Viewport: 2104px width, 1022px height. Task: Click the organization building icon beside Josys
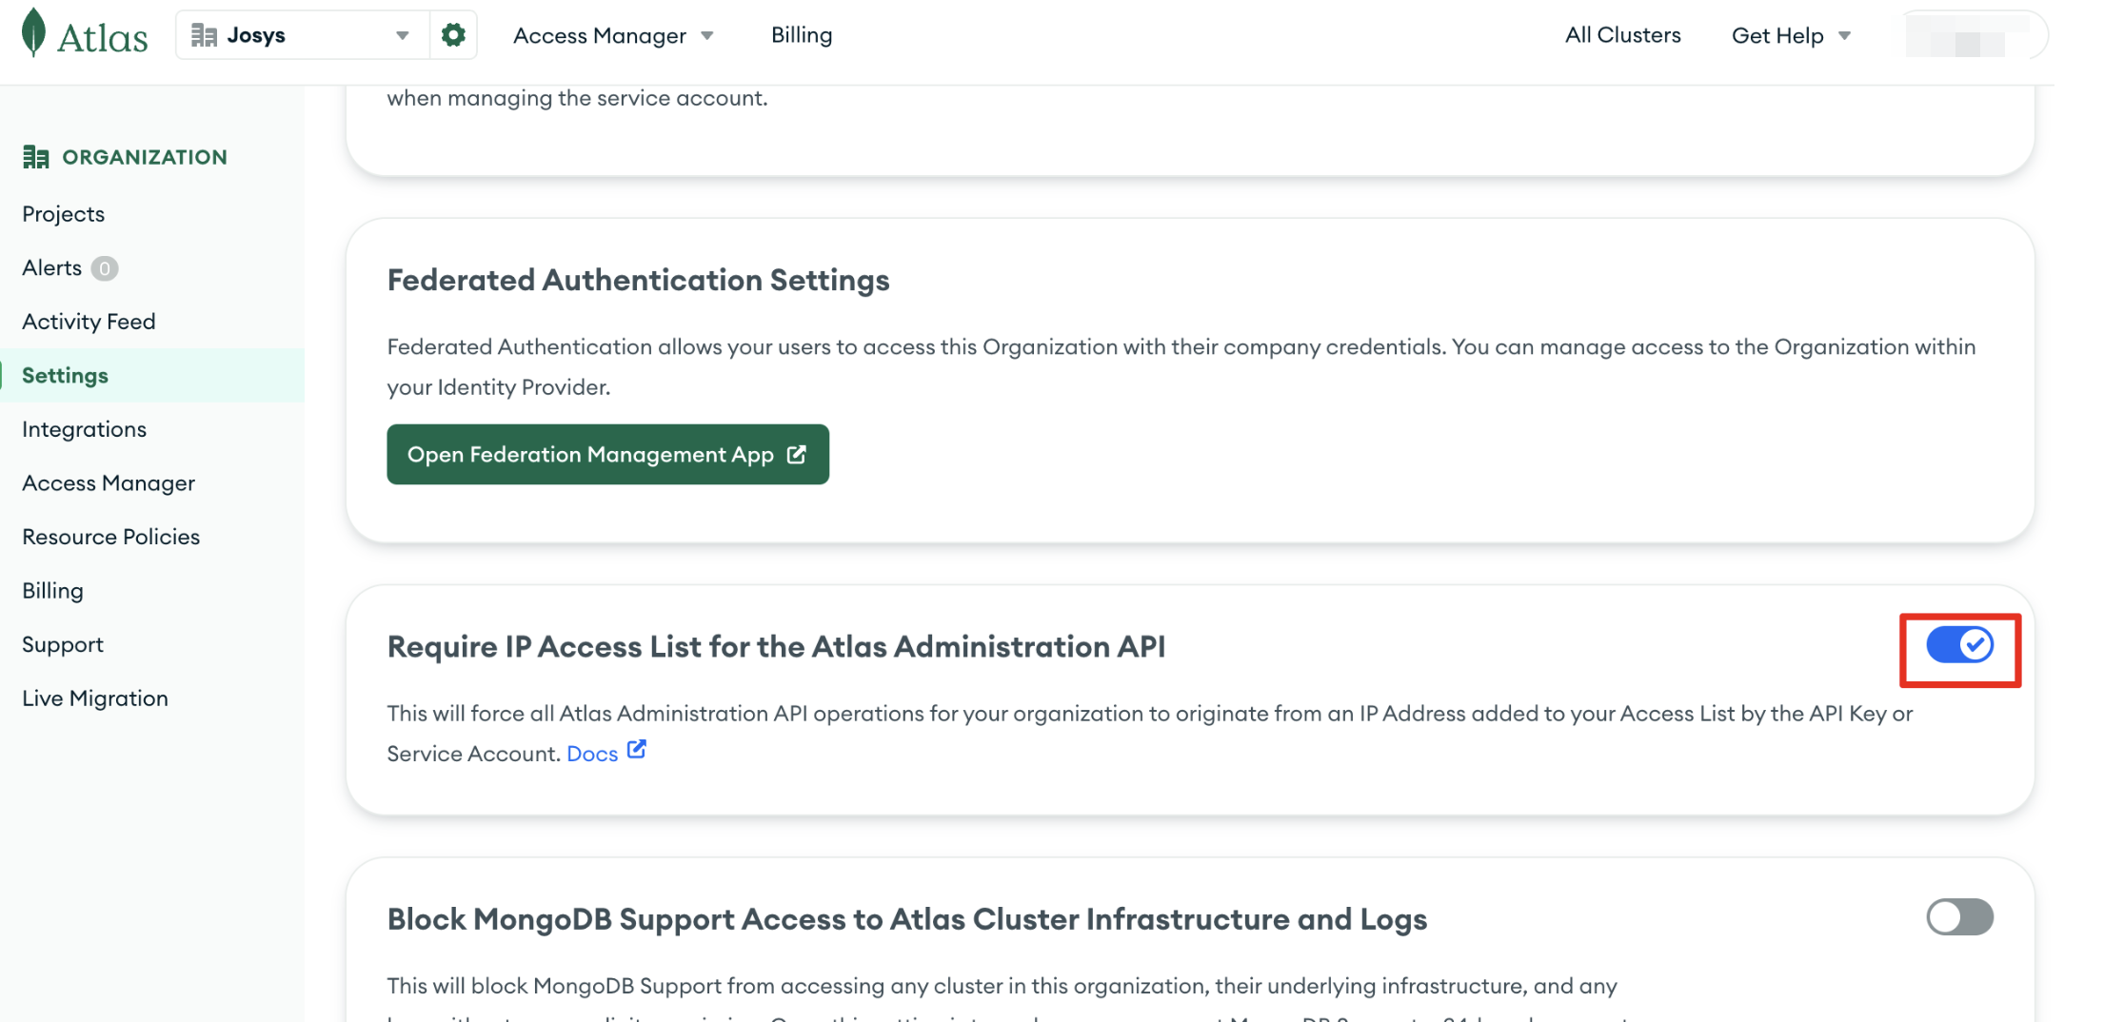204,35
